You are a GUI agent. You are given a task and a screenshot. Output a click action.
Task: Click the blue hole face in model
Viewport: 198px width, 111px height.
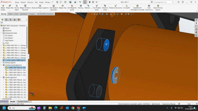106,45
